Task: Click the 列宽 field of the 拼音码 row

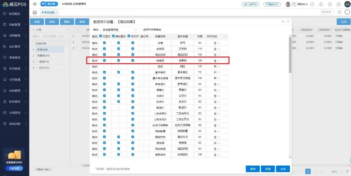Action: [200, 61]
